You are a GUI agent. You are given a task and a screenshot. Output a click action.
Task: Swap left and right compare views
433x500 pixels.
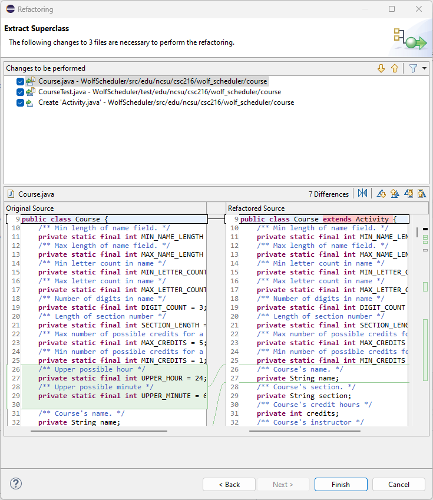(362, 193)
